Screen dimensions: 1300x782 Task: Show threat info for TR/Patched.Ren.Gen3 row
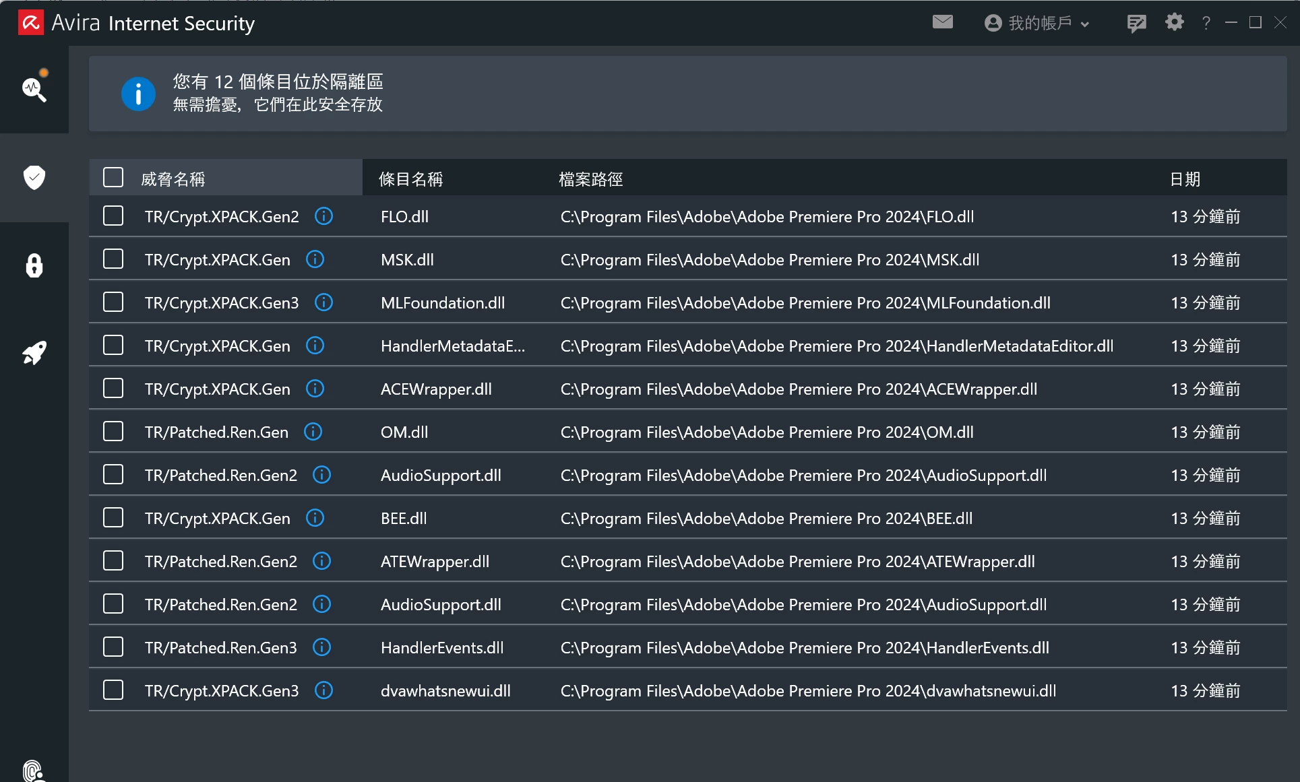(x=321, y=647)
